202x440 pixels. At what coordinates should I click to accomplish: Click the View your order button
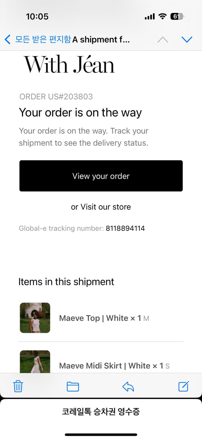(x=101, y=176)
